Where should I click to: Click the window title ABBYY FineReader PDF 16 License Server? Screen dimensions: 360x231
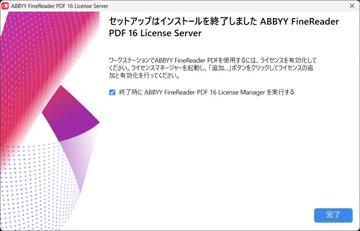[x=60, y=6]
